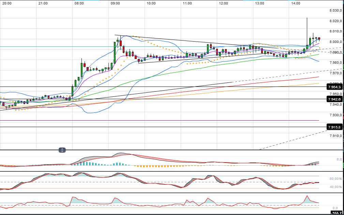This screenshot has height=215, width=344.
Task: Click the 11:00 time axis label
Action: click(187, 3)
